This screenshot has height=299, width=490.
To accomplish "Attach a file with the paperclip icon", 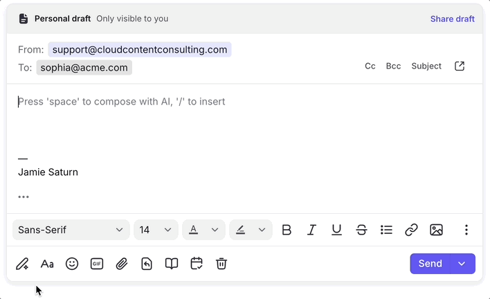I will click(122, 264).
